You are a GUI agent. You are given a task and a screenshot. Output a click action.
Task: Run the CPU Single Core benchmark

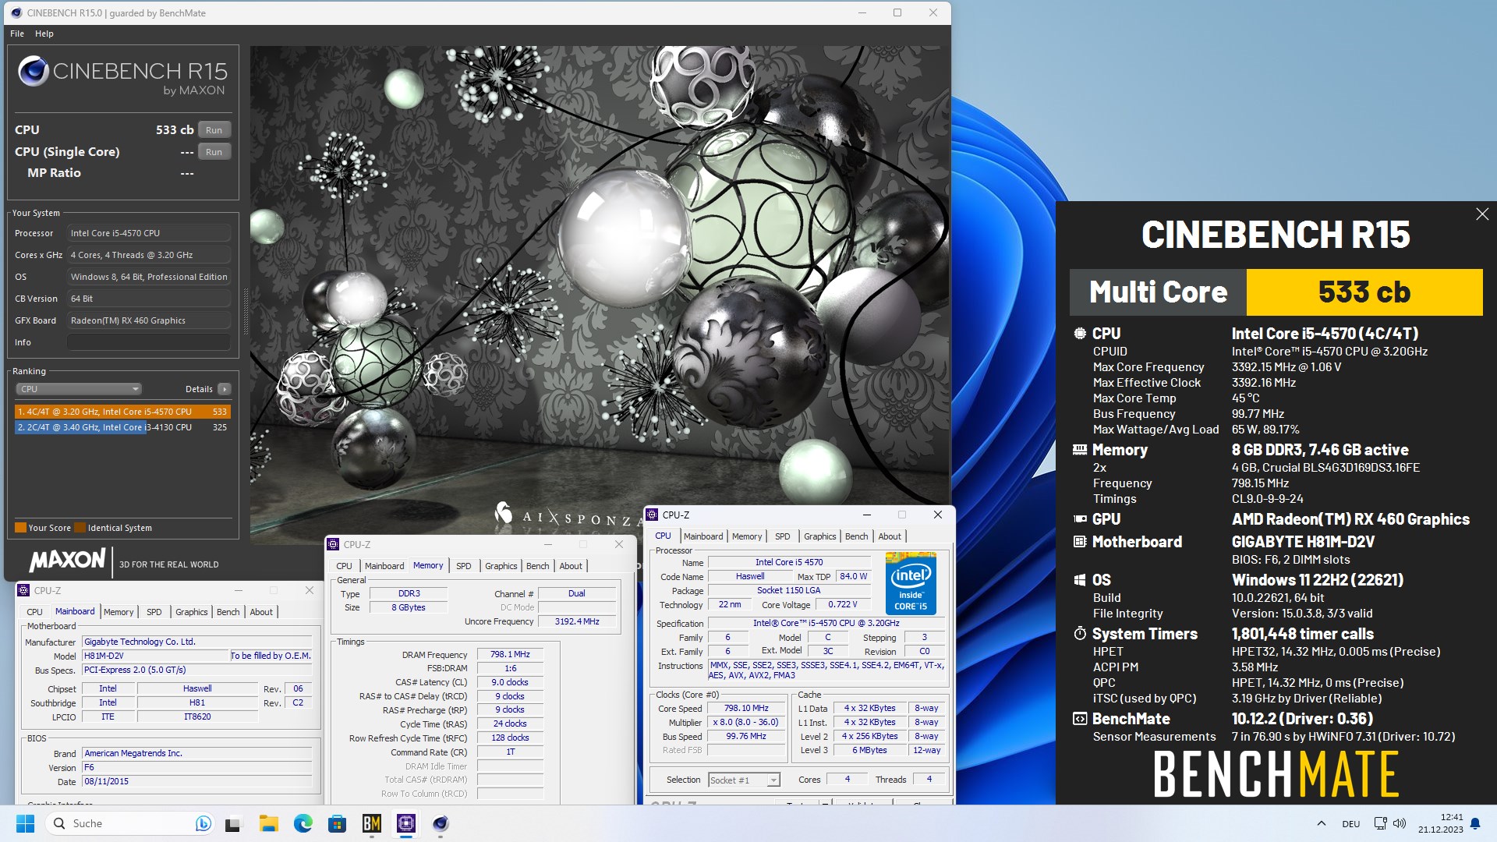click(214, 152)
